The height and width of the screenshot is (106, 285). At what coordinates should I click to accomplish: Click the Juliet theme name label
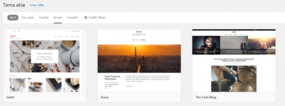coord(10,97)
